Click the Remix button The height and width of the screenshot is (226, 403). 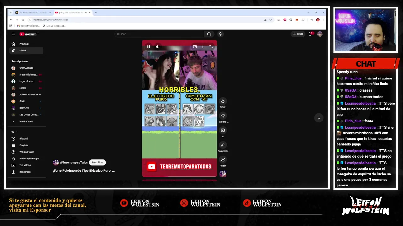coord(223,160)
